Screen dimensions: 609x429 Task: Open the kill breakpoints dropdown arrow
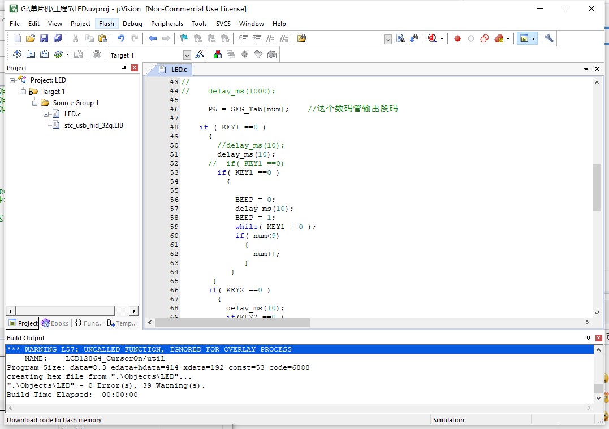point(508,39)
